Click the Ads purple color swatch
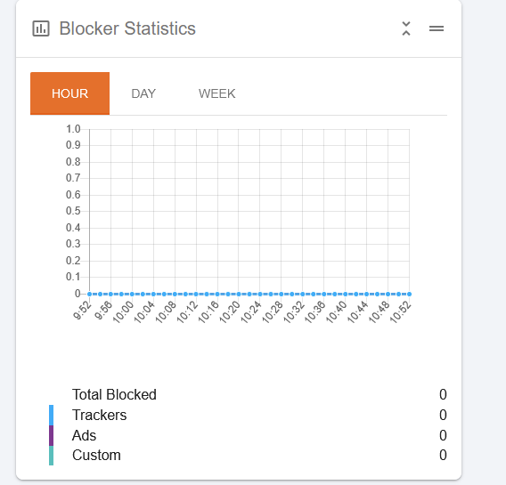The height and width of the screenshot is (485, 506). [51, 435]
